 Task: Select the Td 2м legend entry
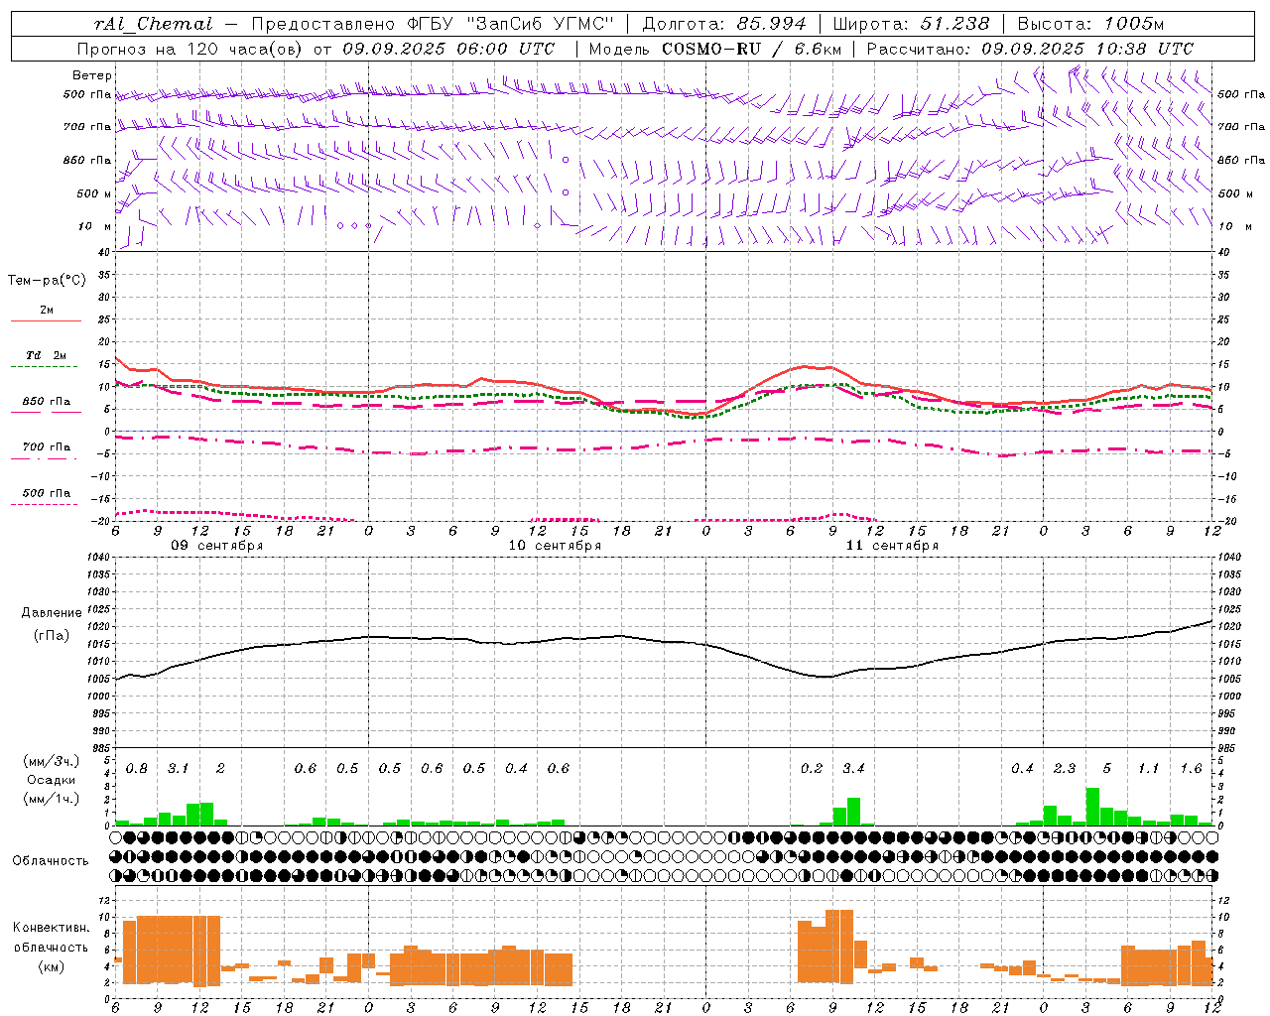point(47,355)
